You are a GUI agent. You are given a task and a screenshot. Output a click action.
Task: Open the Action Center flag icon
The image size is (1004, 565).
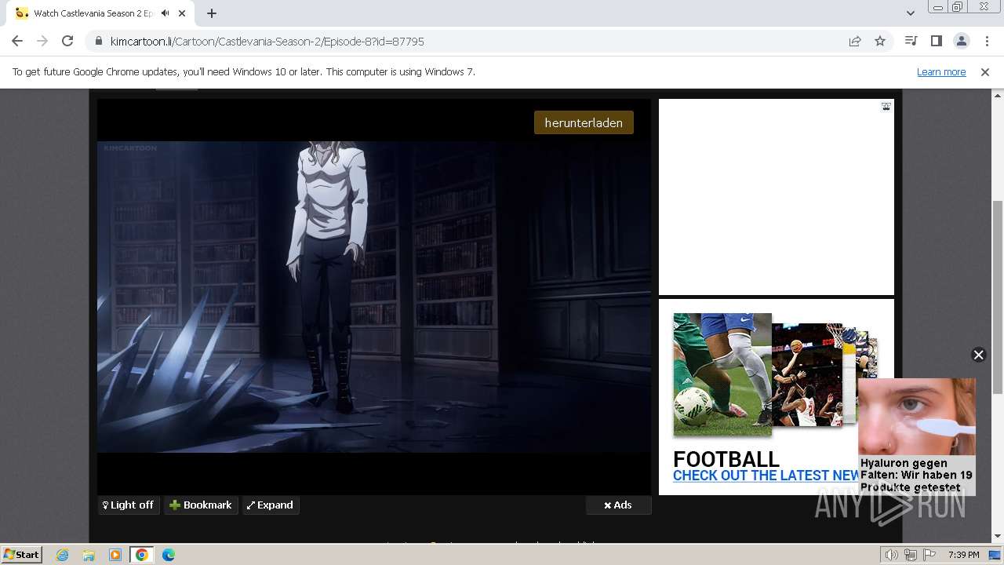coord(929,555)
